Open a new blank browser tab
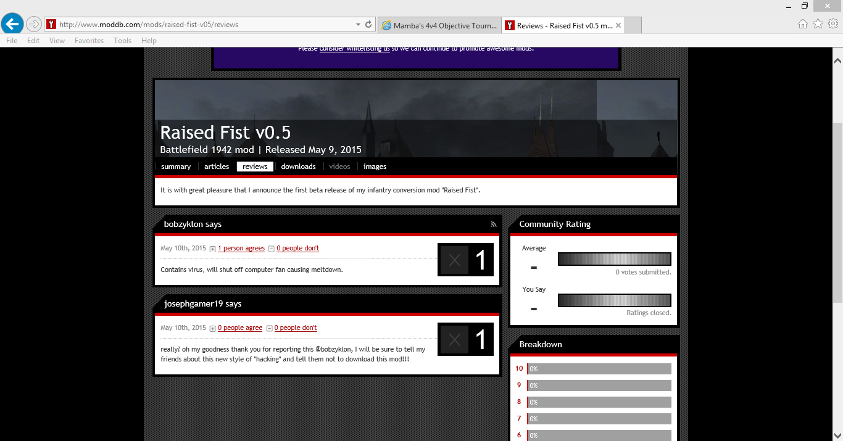Image resolution: width=843 pixels, height=441 pixels. (x=634, y=25)
